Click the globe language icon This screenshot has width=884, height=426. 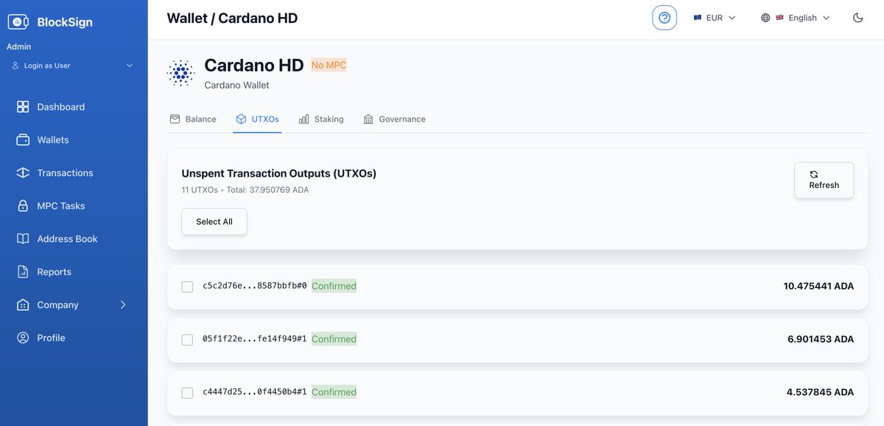765,18
